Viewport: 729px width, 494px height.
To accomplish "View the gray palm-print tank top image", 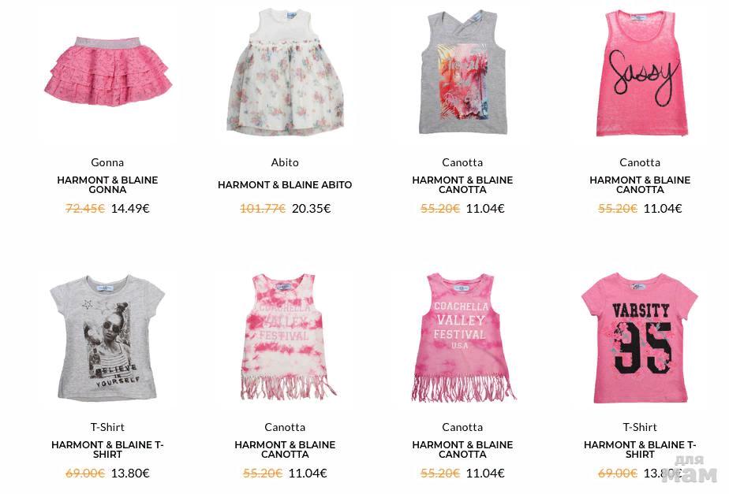I will [462, 72].
